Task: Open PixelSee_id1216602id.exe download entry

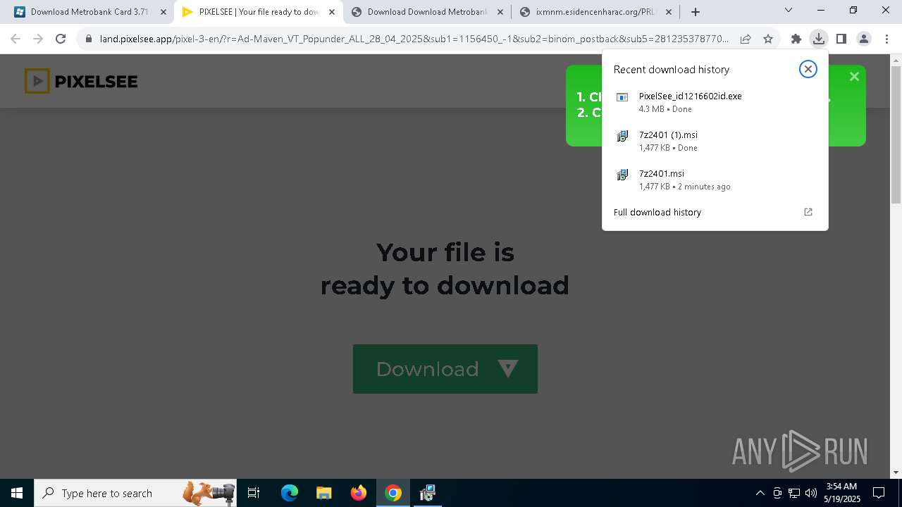Action: click(x=715, y=102)
